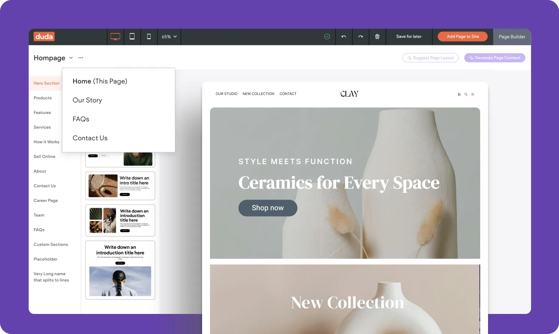Select Contact Us page from dropdown
559x334 pixels.
[90, 138]
